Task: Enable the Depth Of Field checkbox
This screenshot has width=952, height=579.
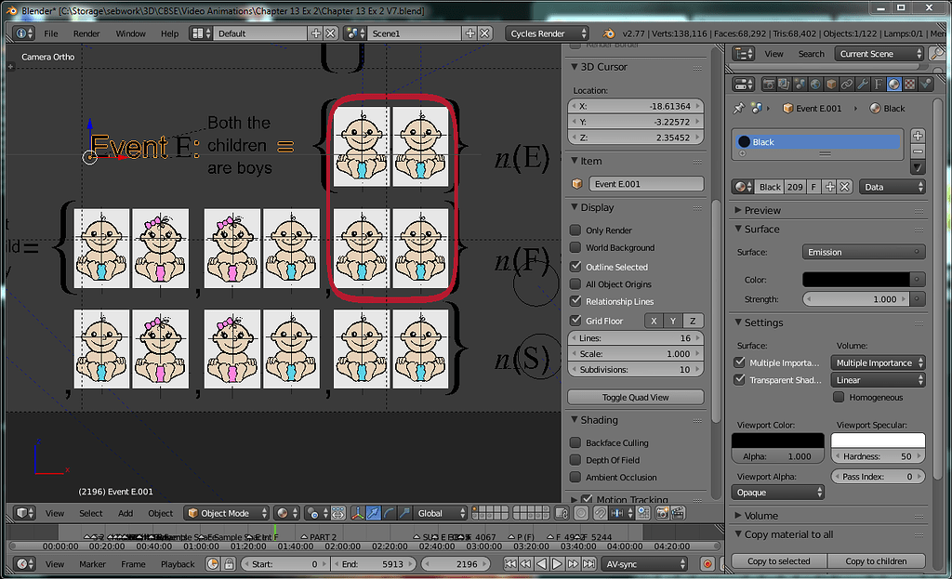Action: coord(575,460)
